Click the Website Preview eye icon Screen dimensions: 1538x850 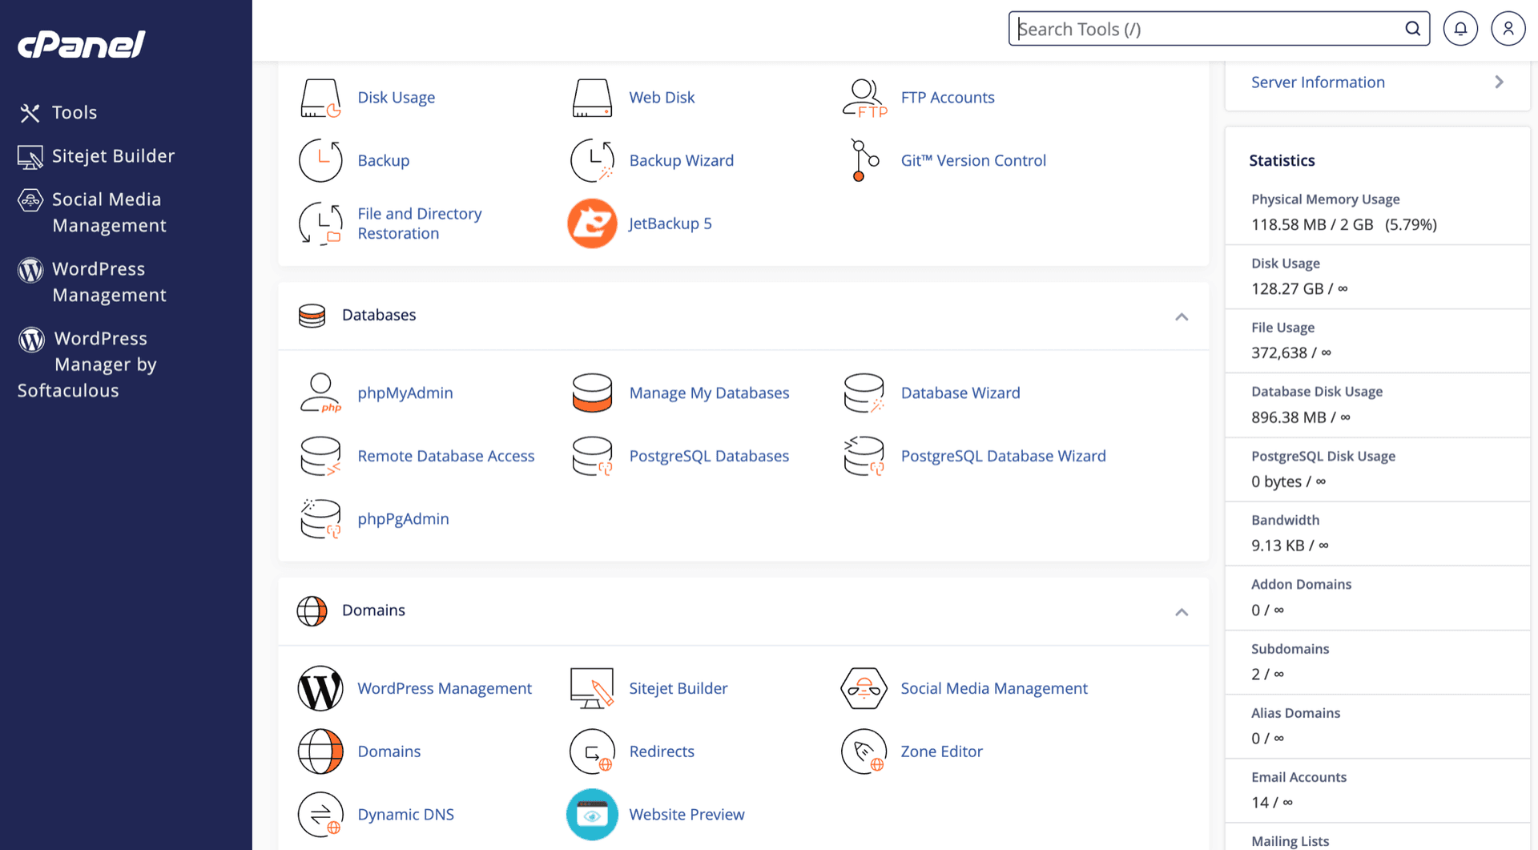[x=592, y=815]
